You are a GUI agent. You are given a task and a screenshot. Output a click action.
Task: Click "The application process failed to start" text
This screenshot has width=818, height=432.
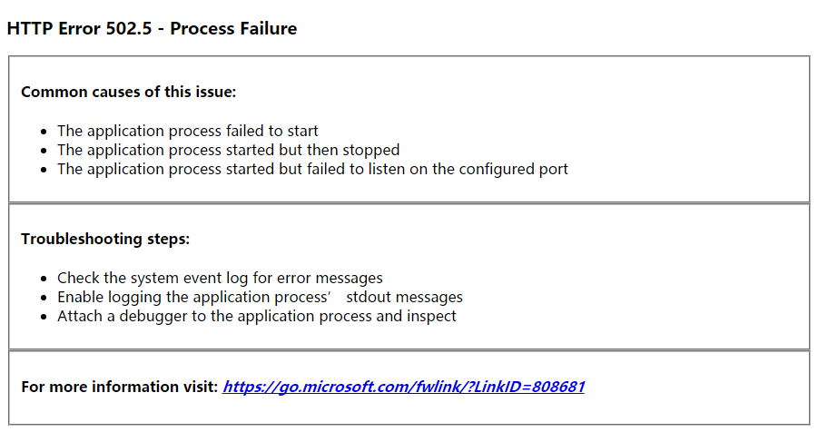187,131
